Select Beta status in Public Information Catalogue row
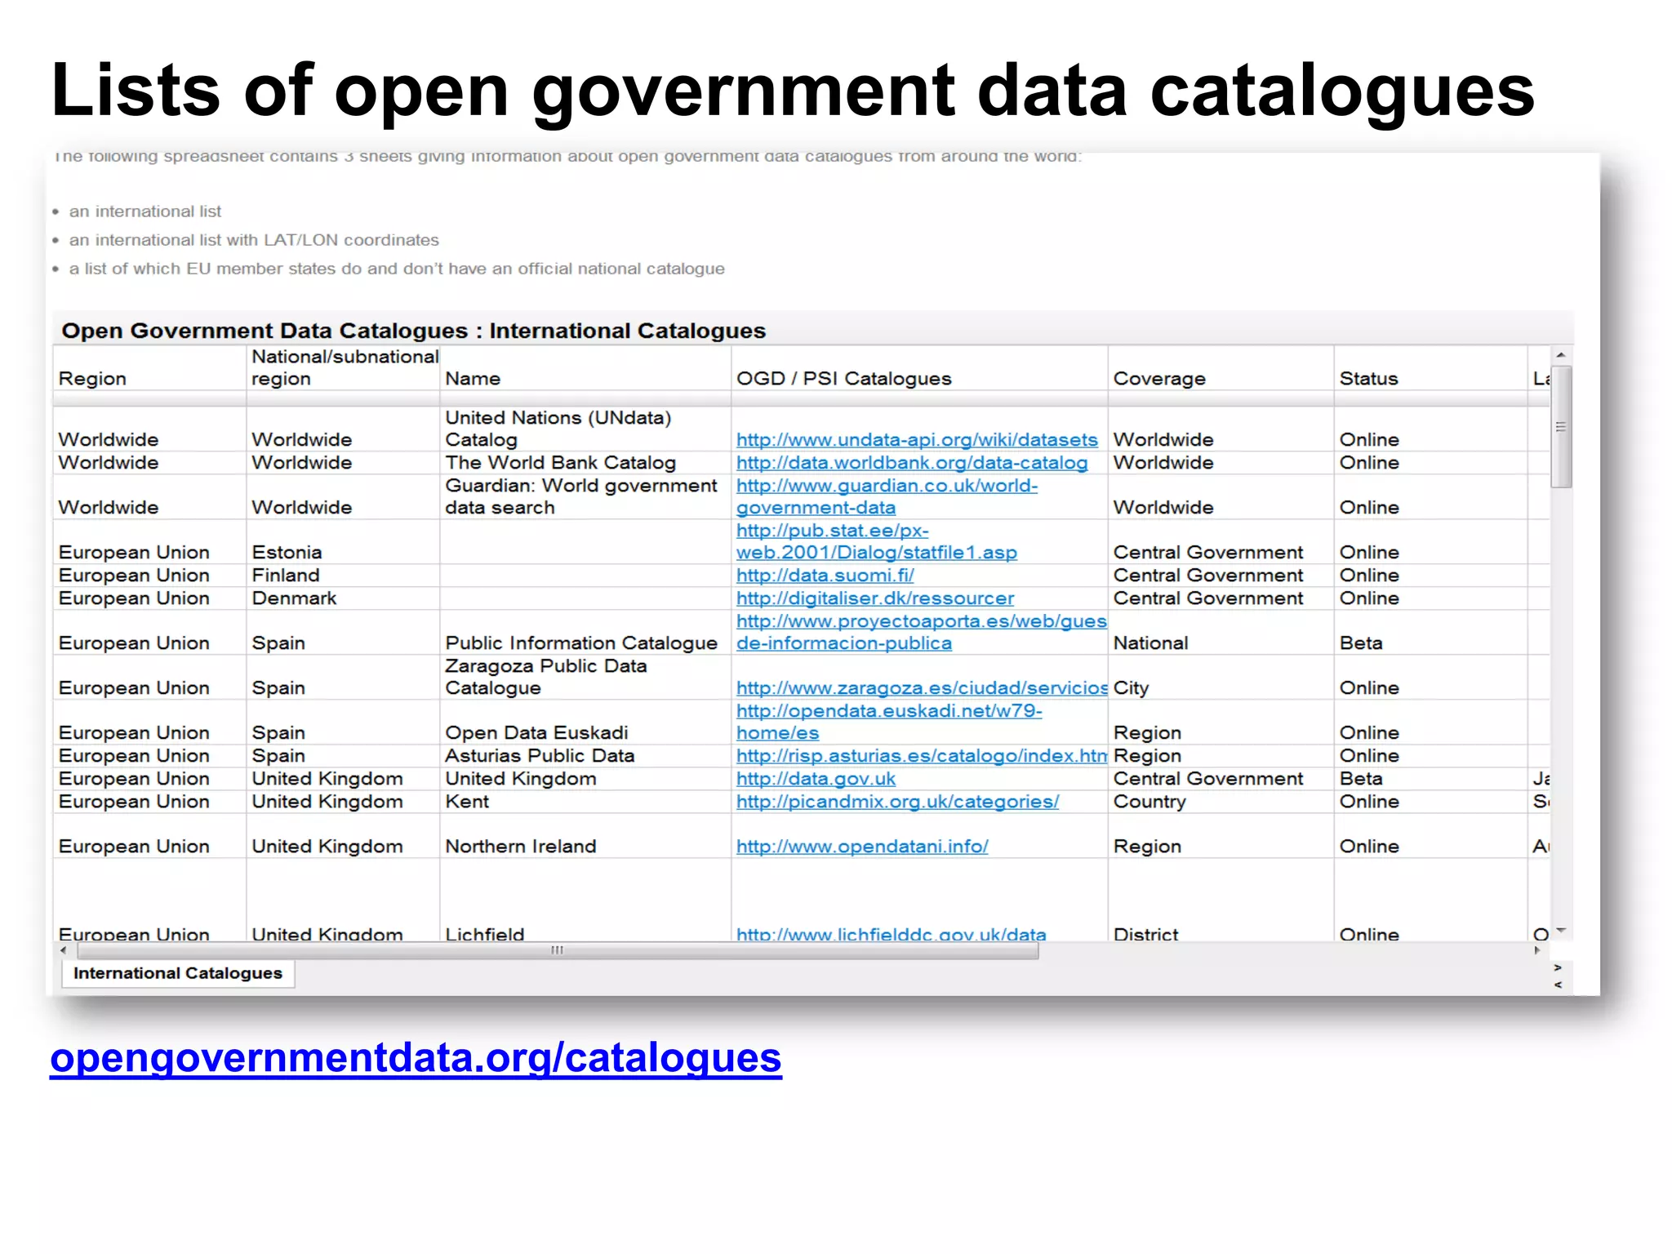This screenshot has height=1254, width=1672. coord(1430,632)
